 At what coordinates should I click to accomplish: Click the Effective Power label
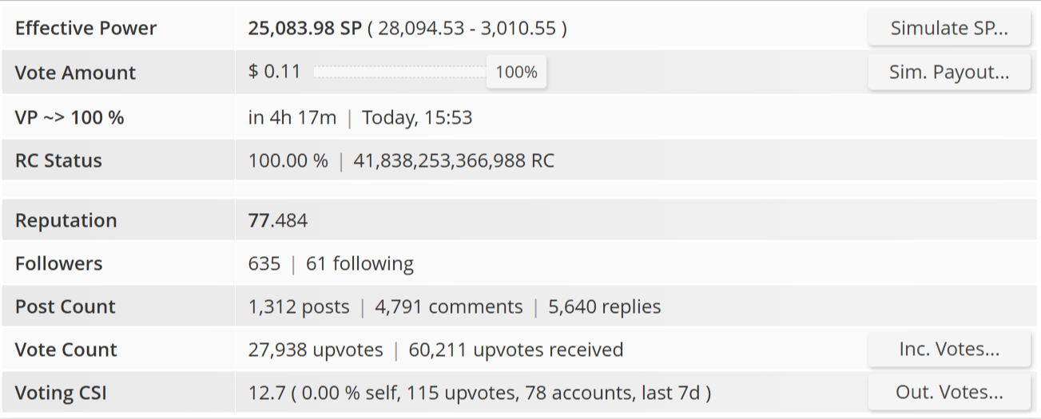pos(85,29)
